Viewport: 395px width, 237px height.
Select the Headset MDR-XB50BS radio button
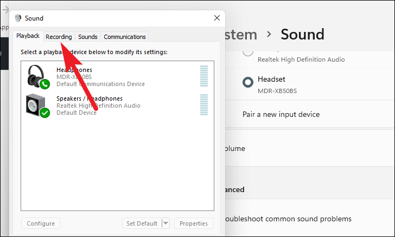pyautogui.click(x=248, y=82)
